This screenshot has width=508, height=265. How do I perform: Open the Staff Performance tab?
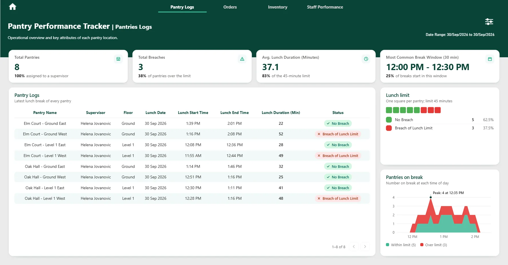pos(325,7)
